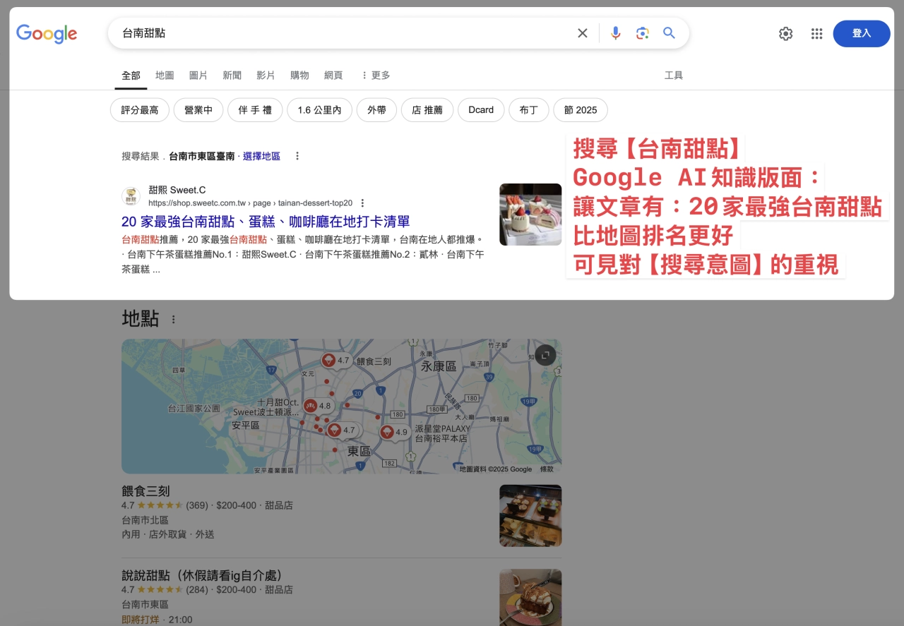Open the shop.sweetc.com.tw breadcrumb URL
The width and height of the screenshot is (904, 626).
[x=250, y=203]
